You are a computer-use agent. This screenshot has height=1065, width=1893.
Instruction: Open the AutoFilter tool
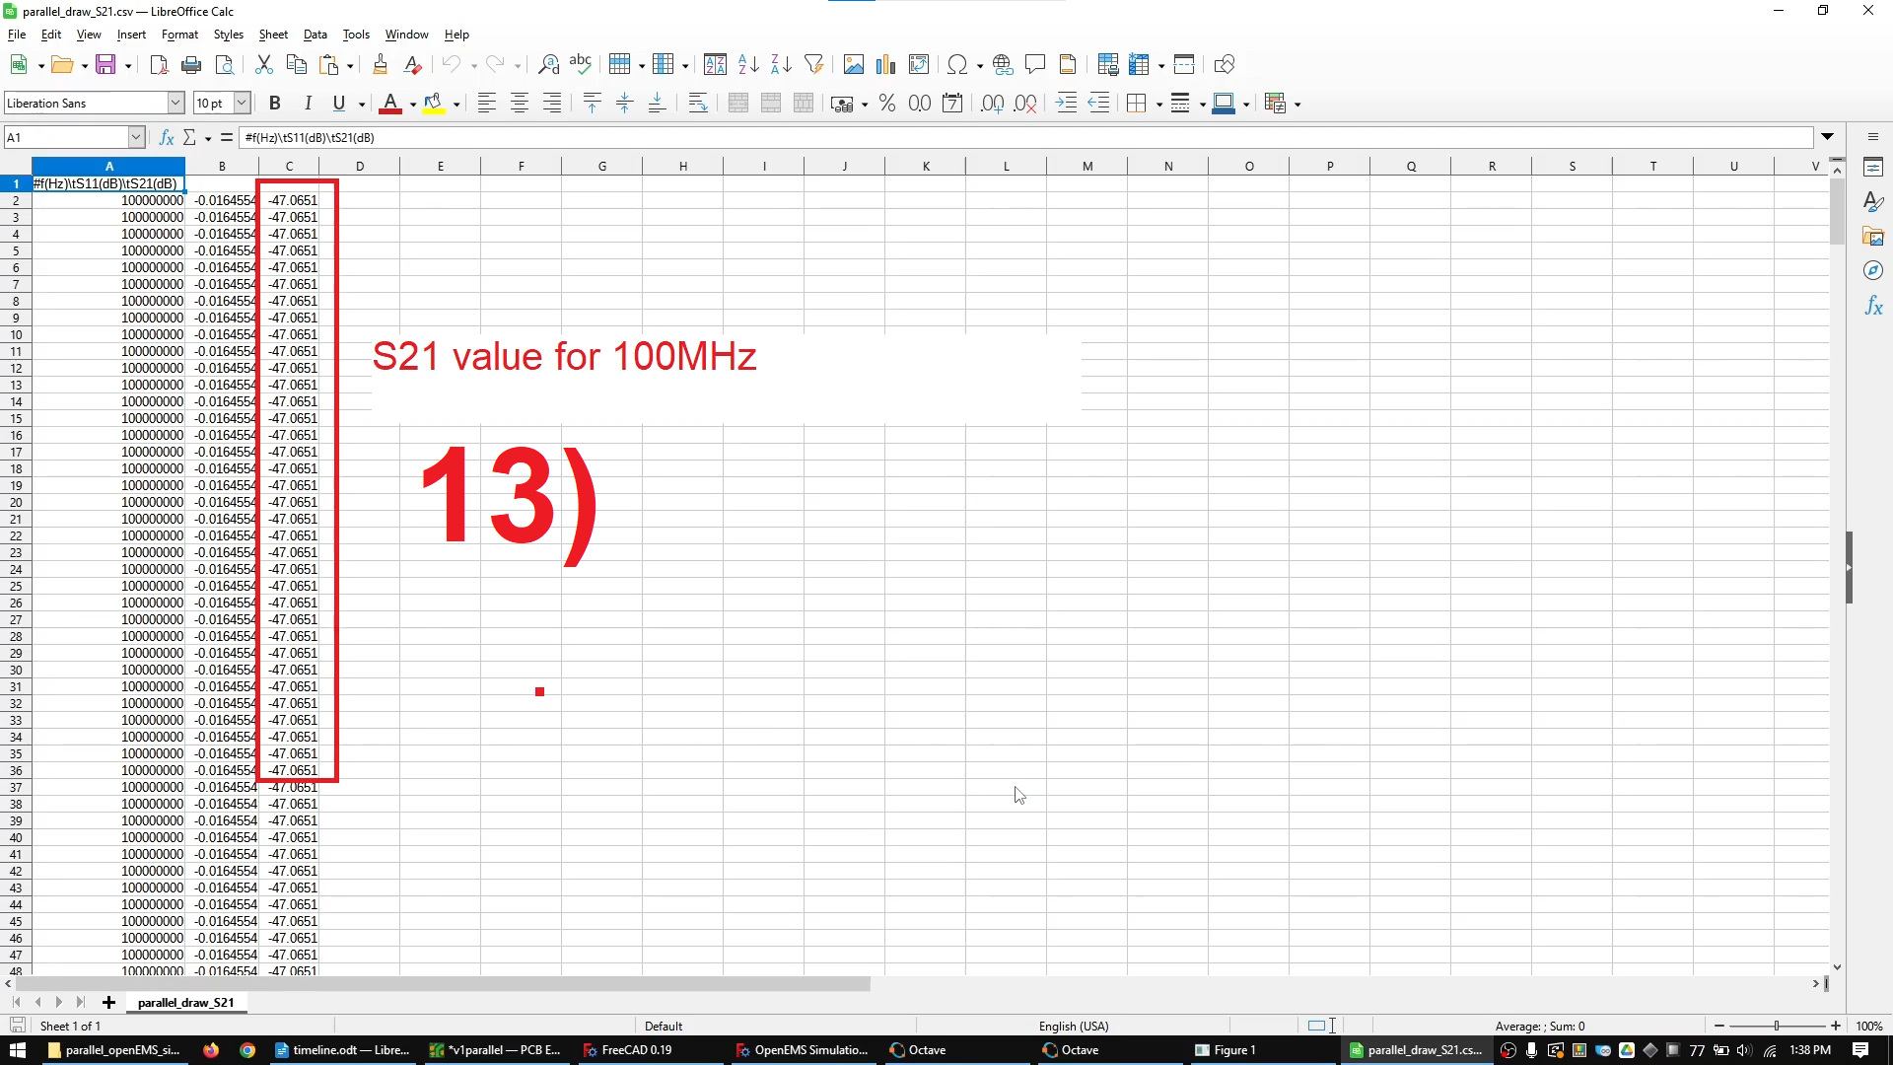pos(814,64)
